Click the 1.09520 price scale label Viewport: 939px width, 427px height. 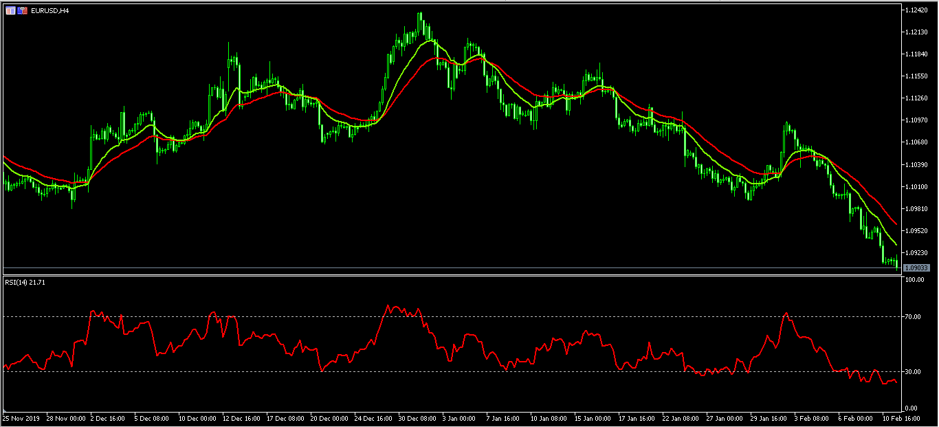coord(916,230)
